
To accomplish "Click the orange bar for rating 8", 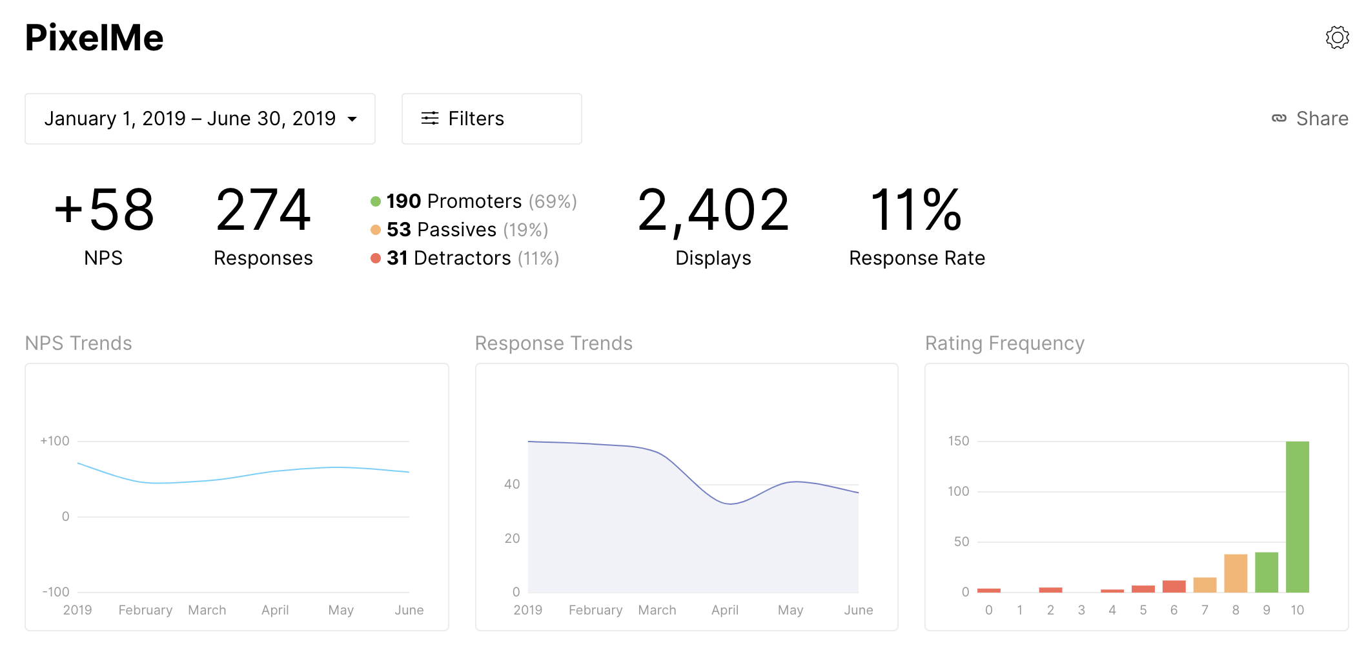I will point(1236,573).
